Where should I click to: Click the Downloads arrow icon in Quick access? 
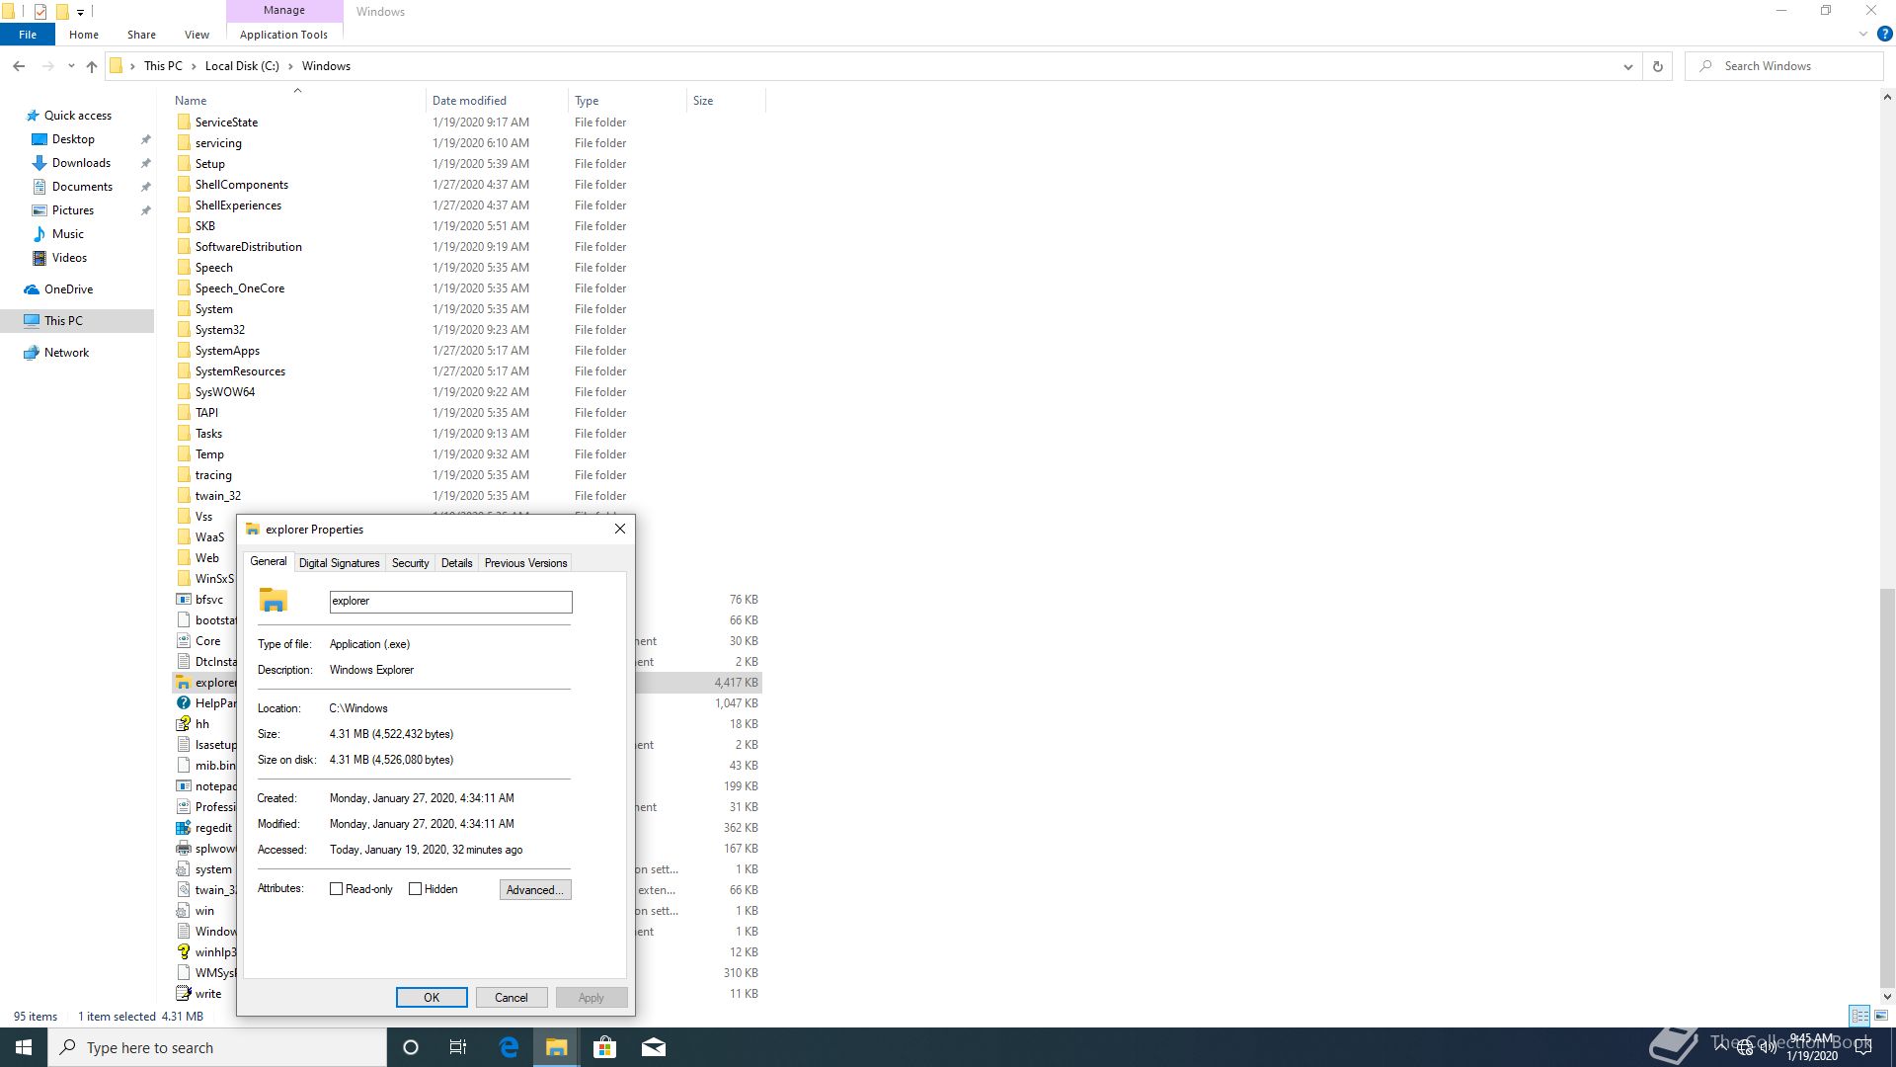pyautogui.click(x=39, y=163)
